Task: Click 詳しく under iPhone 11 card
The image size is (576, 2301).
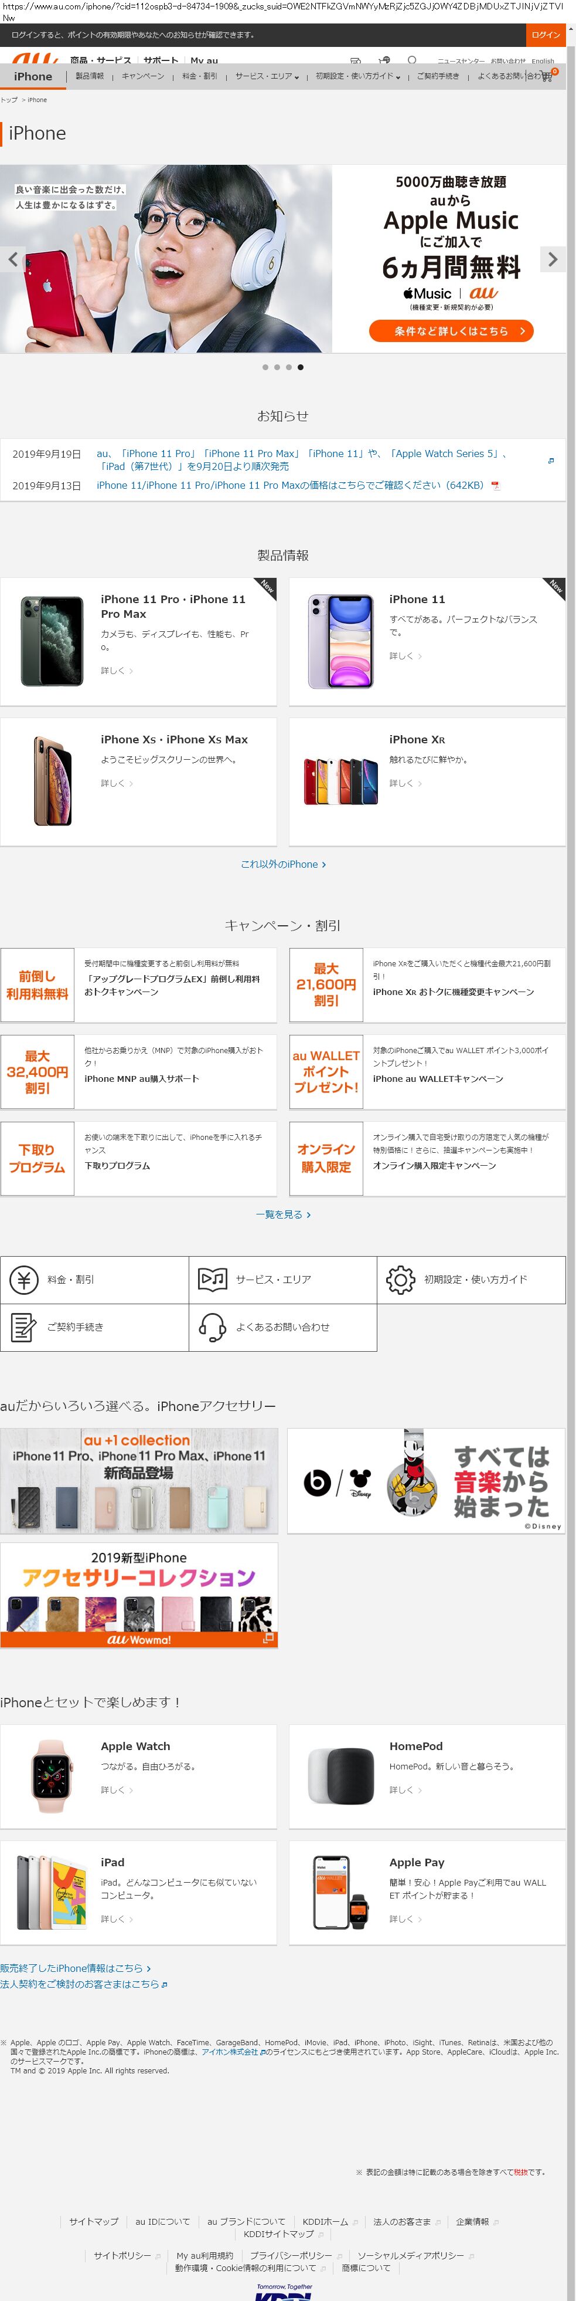Action: click(x=405, y=656)
